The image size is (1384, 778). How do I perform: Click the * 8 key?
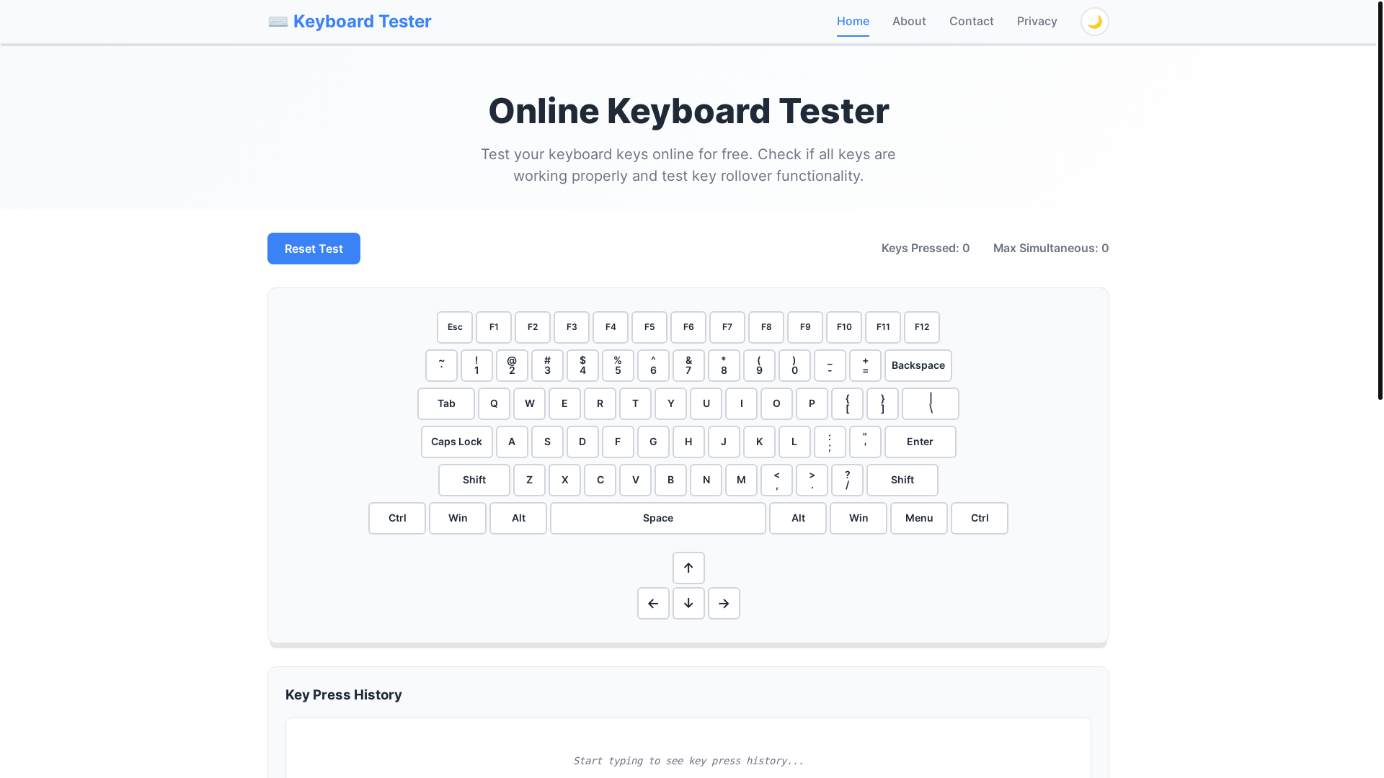tap(724, 365)
